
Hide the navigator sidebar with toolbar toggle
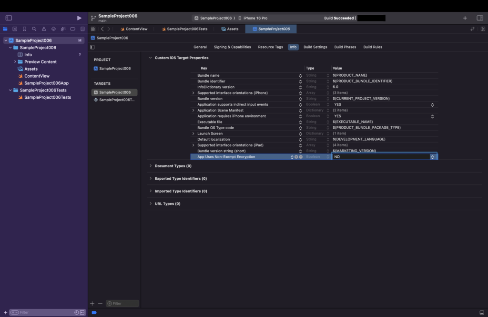click(x=9, y=18)
